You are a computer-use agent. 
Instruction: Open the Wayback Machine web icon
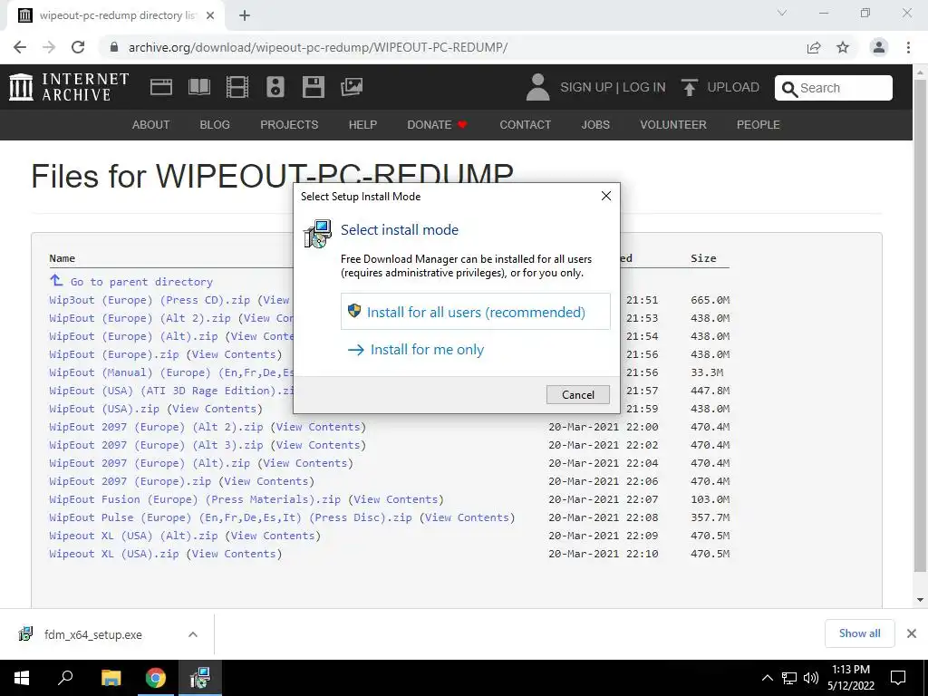161,87
